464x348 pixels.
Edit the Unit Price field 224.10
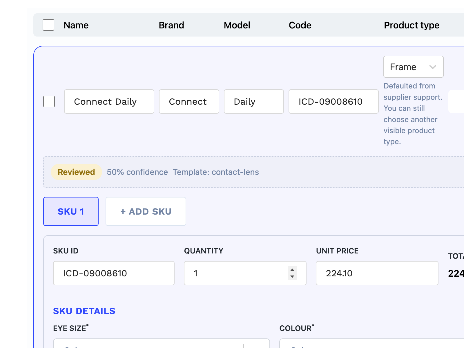click(x=377, y=273)
